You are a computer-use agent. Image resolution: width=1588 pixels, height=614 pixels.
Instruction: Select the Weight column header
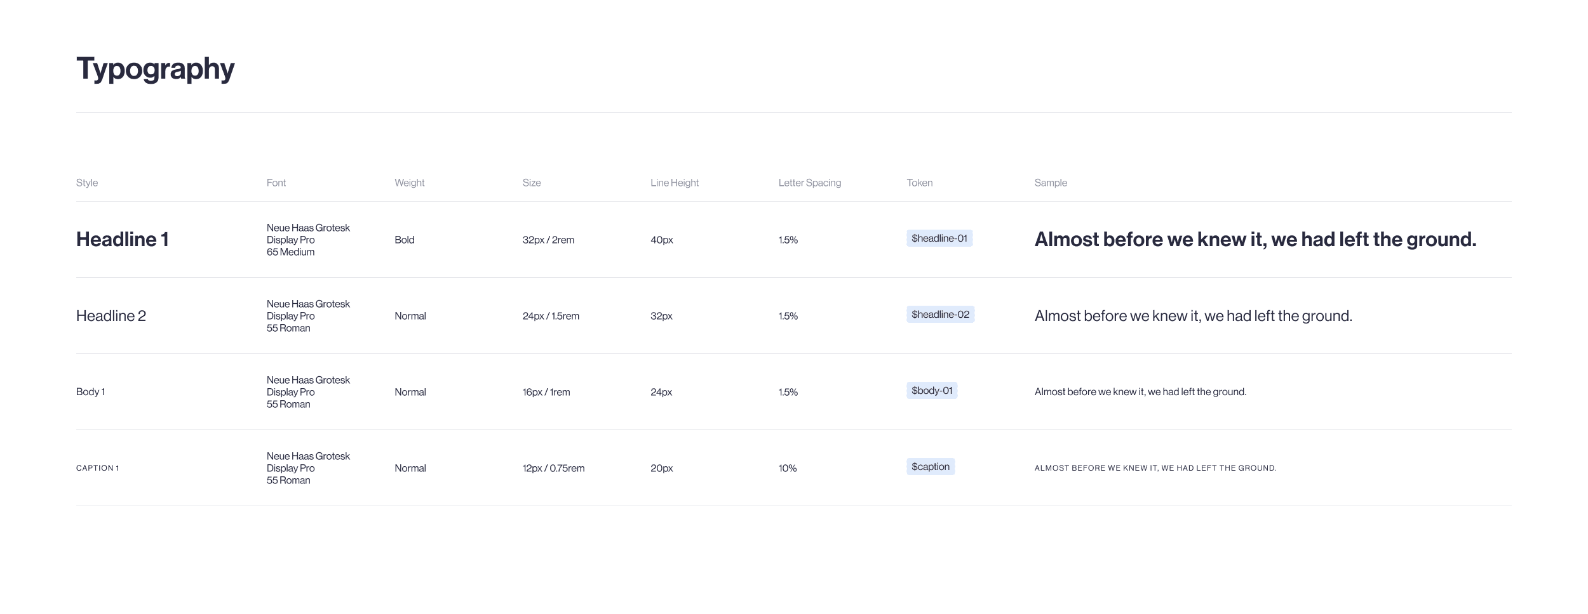pyautogui.click(x=410, y=183)
